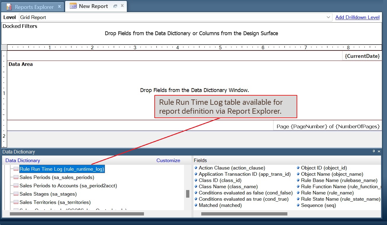
Task: Switch to the New Report tab
Action: coord(94,6)
